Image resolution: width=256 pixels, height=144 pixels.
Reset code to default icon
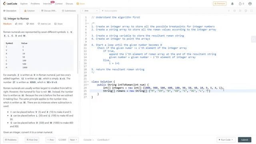pyautogui.click(x=240, y=11)
